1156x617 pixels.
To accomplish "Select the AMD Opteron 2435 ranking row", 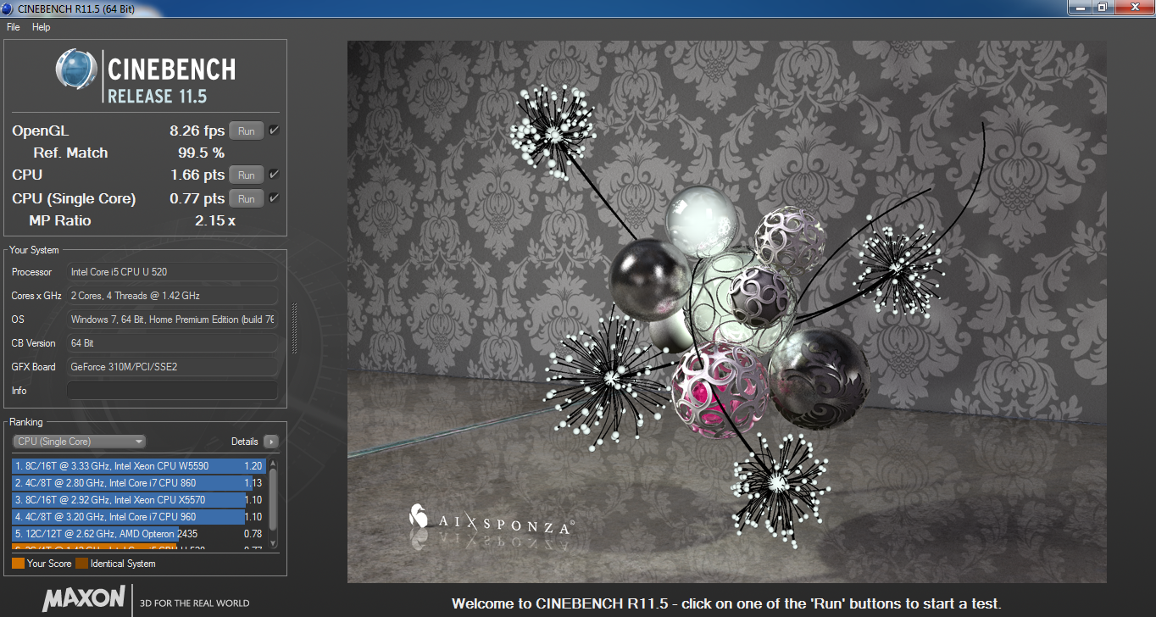I will click(x=139, y=534).
